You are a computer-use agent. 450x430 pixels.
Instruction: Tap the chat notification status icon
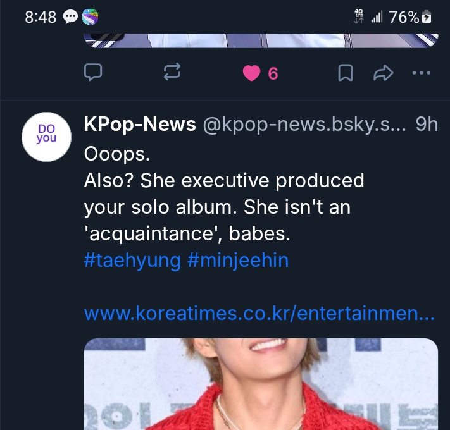[70, 17]
